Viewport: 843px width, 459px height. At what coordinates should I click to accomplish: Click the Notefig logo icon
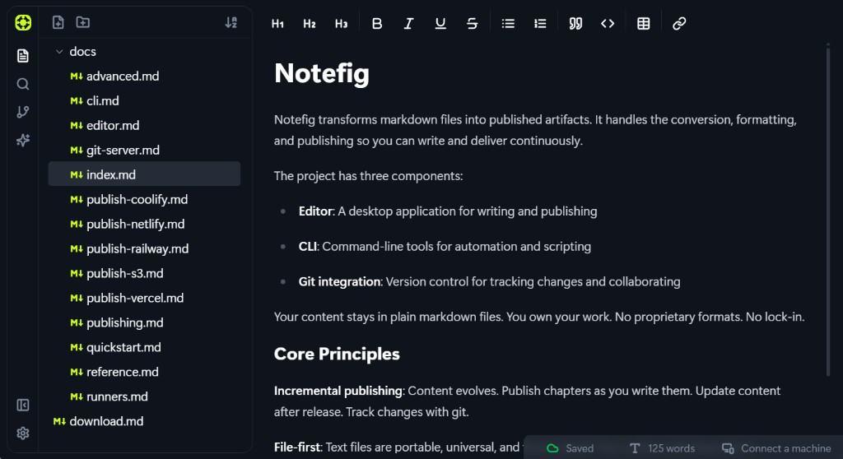pos(23,22)
